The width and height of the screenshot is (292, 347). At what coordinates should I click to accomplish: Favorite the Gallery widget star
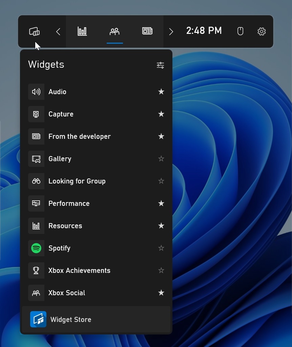[161, 159]
